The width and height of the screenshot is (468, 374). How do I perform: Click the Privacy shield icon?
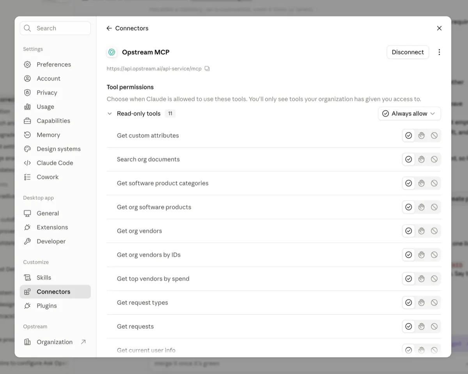(x=27, y=92)
